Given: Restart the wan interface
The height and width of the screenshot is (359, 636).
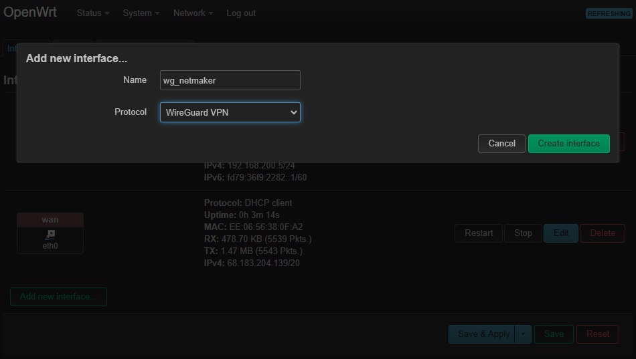Looking at the screenshot, I should tap(479, 233).
